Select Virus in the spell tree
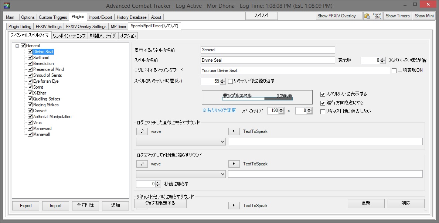This screenshot has width=439, height=223. coord(37,123)
